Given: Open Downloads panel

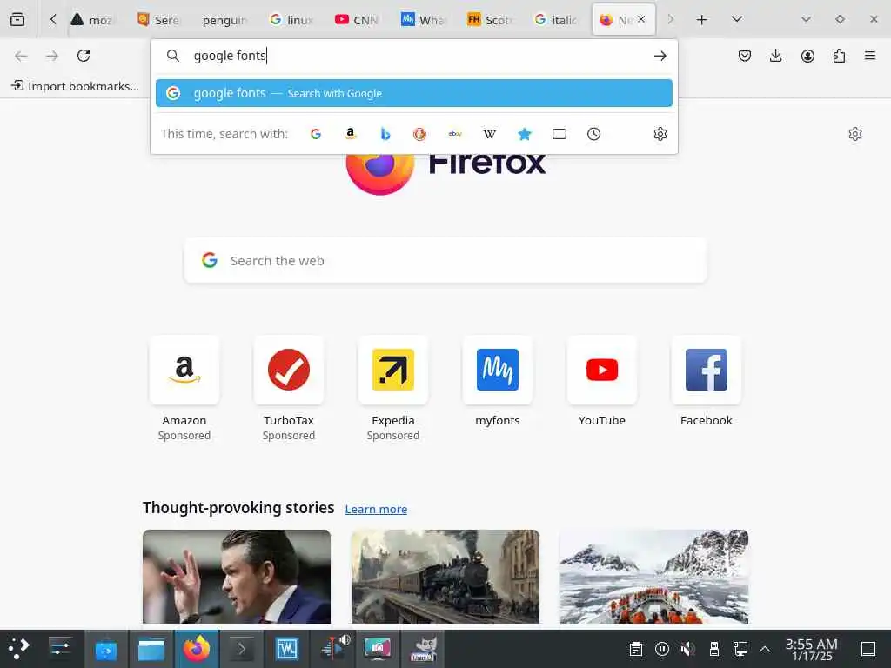Looking at the screenshot, I should 775,56.
